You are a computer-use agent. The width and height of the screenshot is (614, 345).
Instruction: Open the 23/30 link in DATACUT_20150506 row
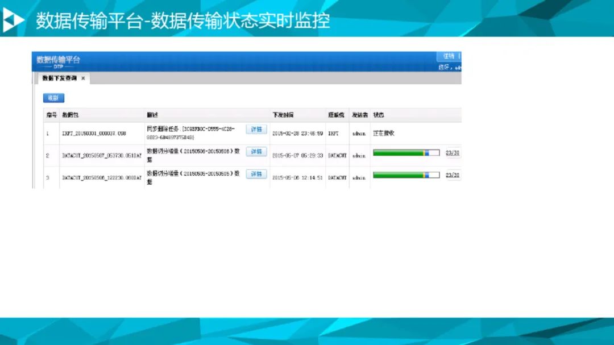[x=453, y=175]
